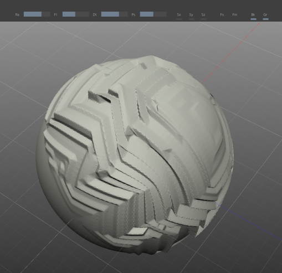The image size is (282, 273).
Task: Toggle Sz symmetry
Action: click(x=203, y=16)
